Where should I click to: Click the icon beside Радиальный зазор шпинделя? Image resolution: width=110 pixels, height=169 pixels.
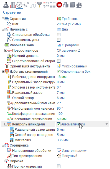click(x=12, y=129)
